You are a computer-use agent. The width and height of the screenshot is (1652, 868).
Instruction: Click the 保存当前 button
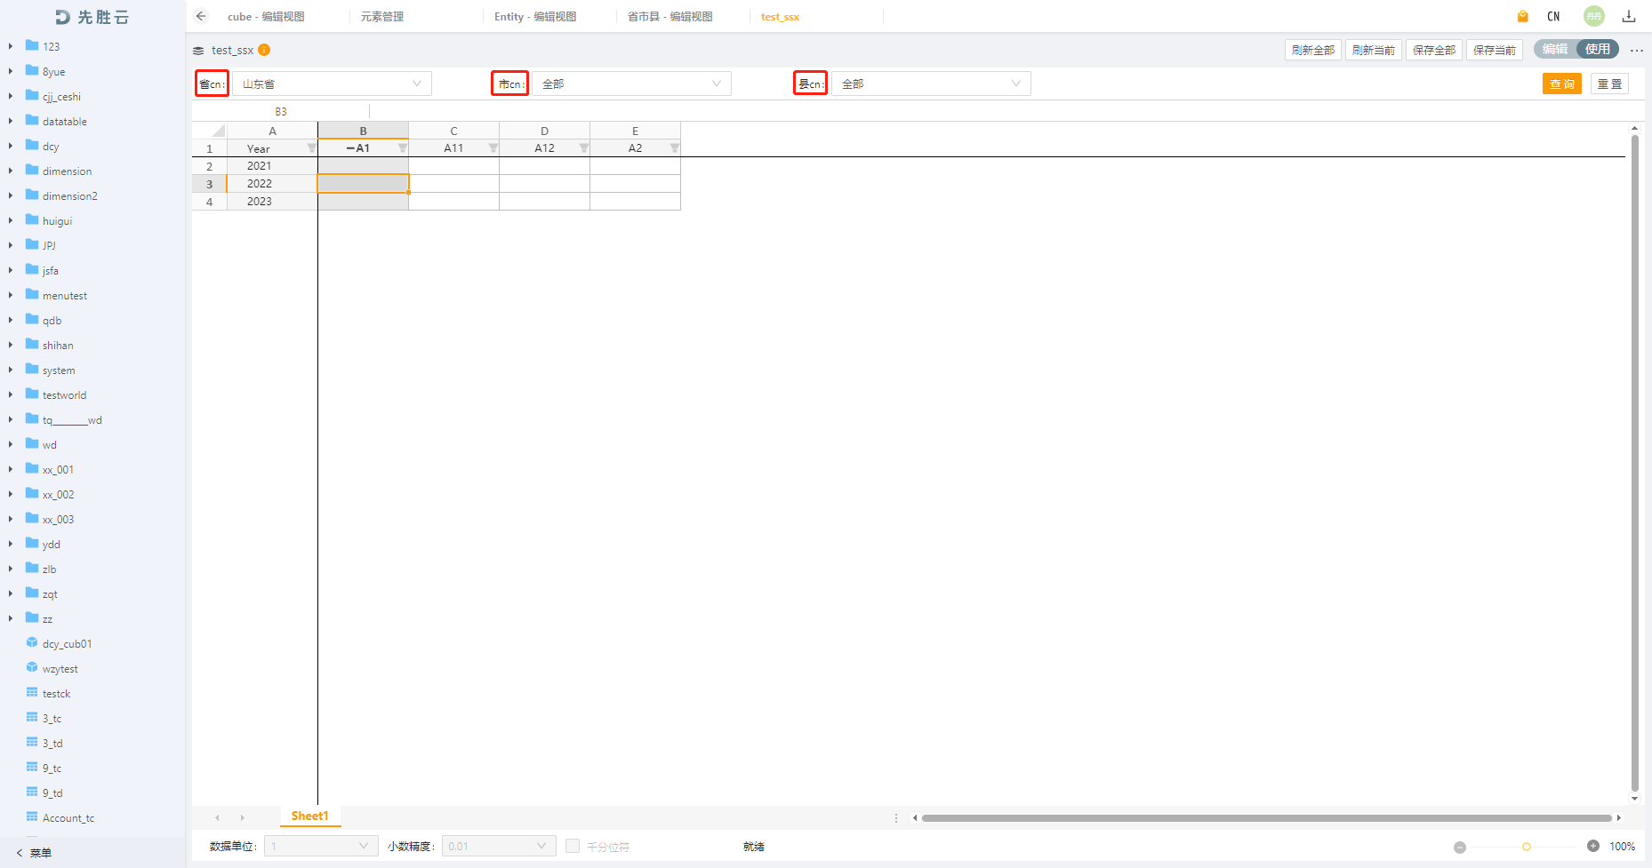(x=1495, y=50)
